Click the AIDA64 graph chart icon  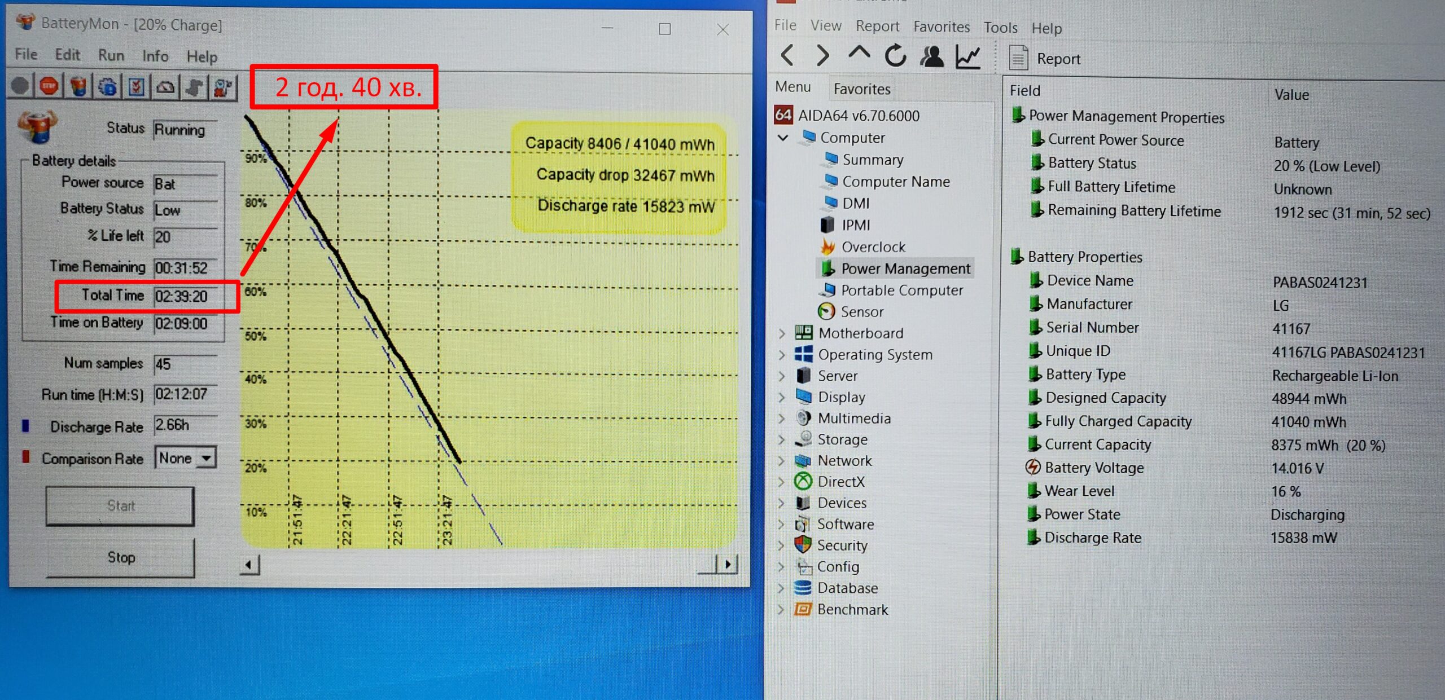point(967,56)
